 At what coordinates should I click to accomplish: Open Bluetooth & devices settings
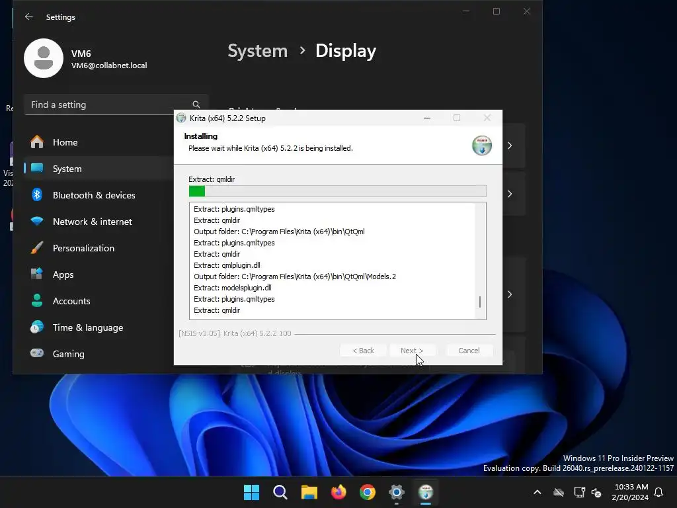point(99,195)
